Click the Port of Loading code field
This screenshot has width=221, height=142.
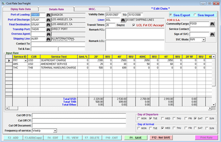(38, 15)
